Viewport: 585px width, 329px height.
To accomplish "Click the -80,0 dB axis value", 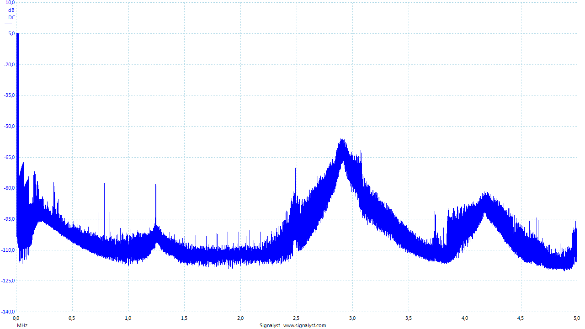I will pos(9,188).
